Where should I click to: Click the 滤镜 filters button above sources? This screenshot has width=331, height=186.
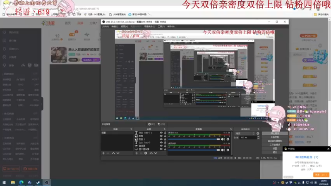pyautogui.click(x=161, y=124)
